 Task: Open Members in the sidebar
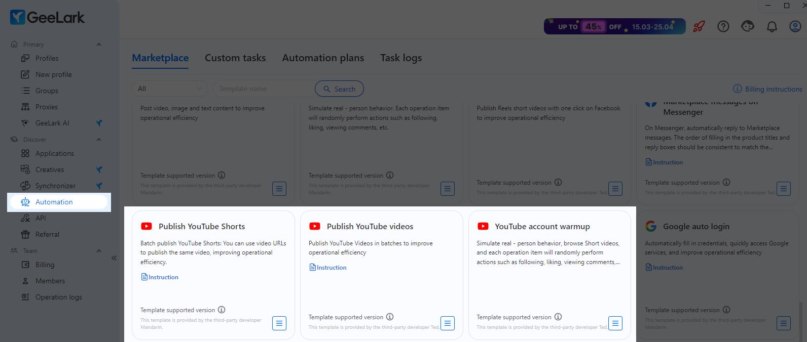50,281
